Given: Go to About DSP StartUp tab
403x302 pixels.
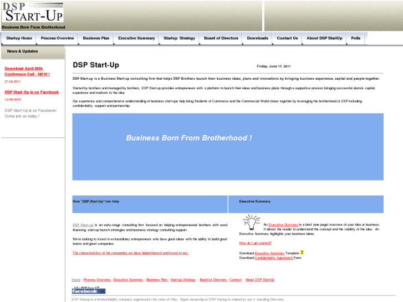Looking at the screenshot, I should click(324, 38).
